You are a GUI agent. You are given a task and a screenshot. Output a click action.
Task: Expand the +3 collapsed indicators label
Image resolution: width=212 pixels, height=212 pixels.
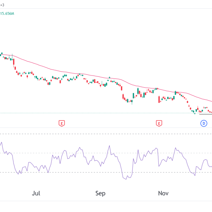2,5
